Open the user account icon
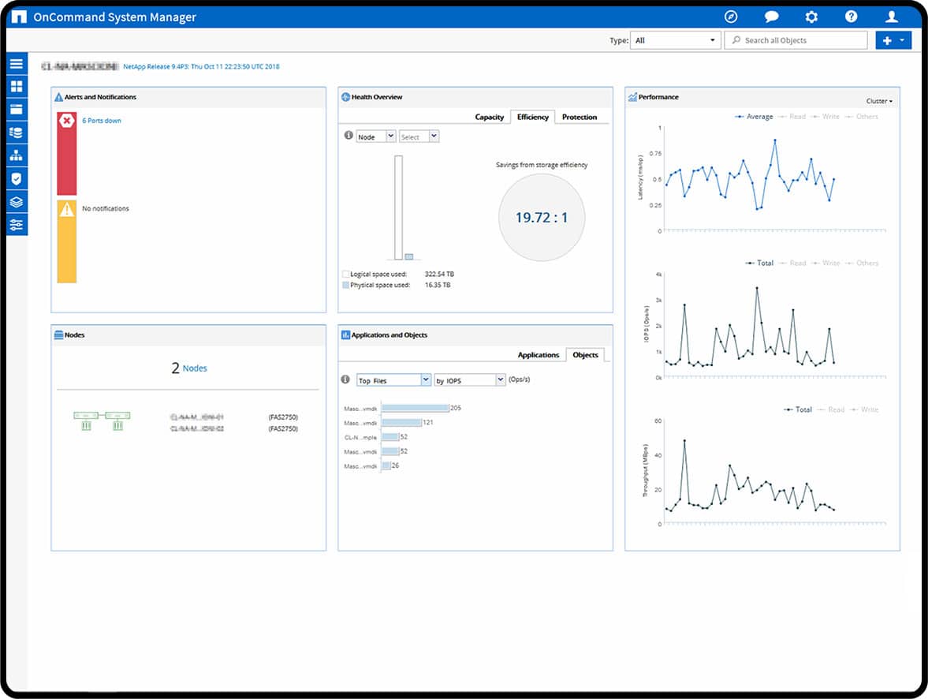This screenshot has width=928, height=699. click(x=891, y=17)
